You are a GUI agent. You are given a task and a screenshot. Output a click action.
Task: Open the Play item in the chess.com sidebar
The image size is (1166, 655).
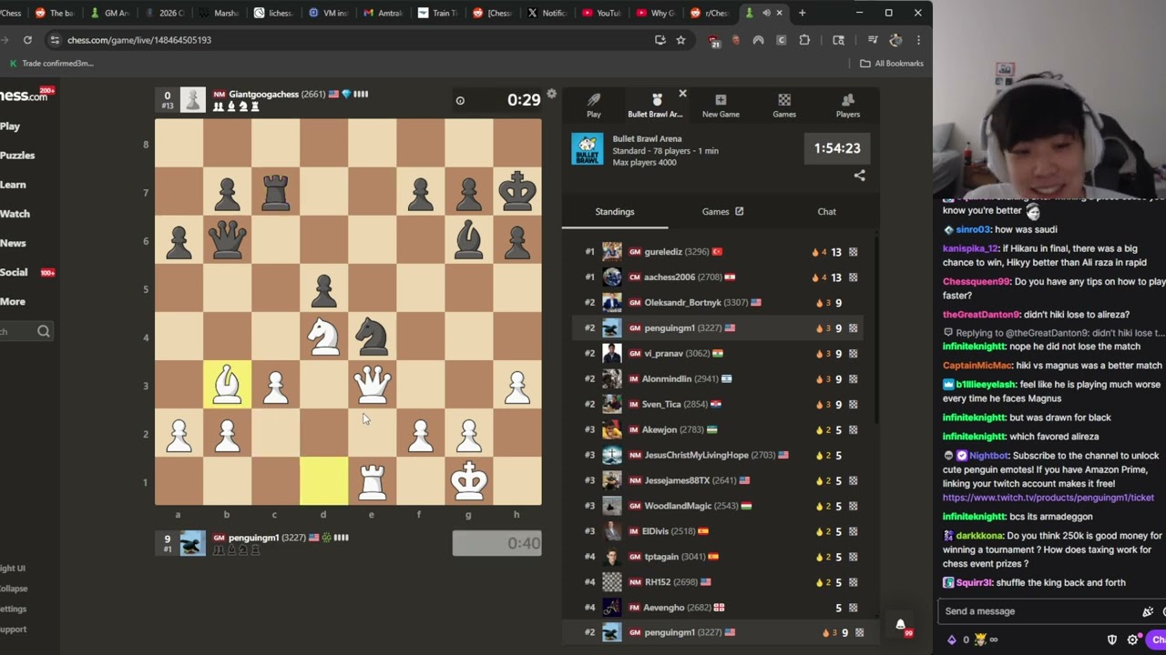tap(10, 126)
